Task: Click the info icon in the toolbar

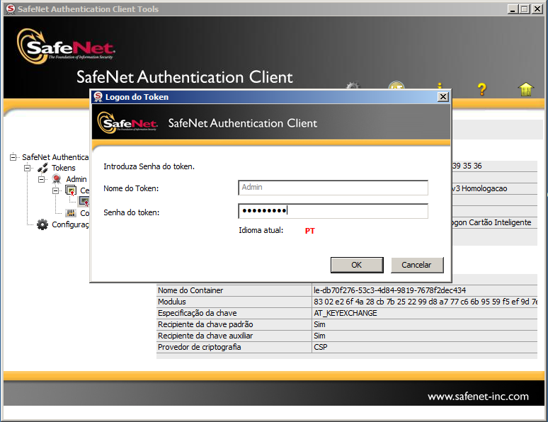Action: (439, 86)
